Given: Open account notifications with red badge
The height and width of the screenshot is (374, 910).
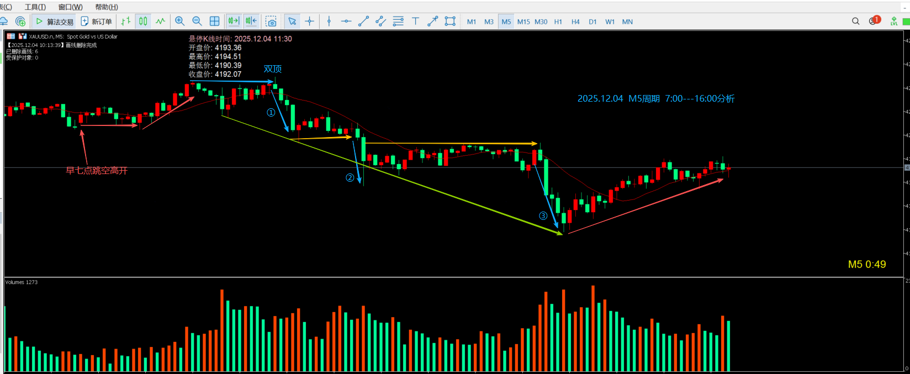Looking at the screenshot, I should 875,21.
